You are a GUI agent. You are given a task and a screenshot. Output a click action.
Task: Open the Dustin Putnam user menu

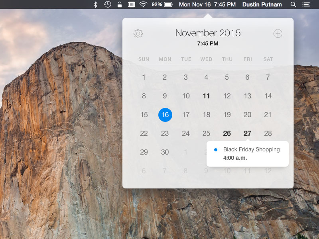tap(262, 4)
